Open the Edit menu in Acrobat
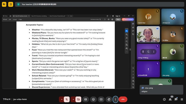 point(10,19)
